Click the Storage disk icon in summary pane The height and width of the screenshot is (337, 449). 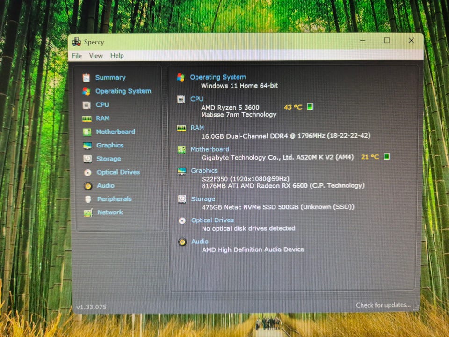pos(182,199)
